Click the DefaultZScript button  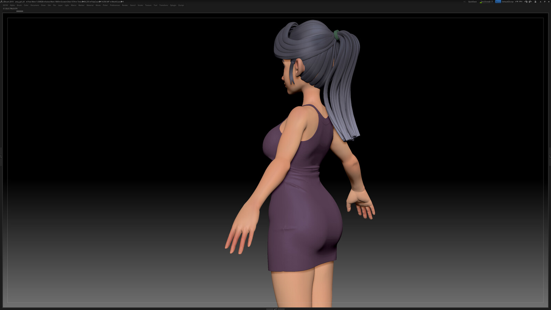[508, 2]
